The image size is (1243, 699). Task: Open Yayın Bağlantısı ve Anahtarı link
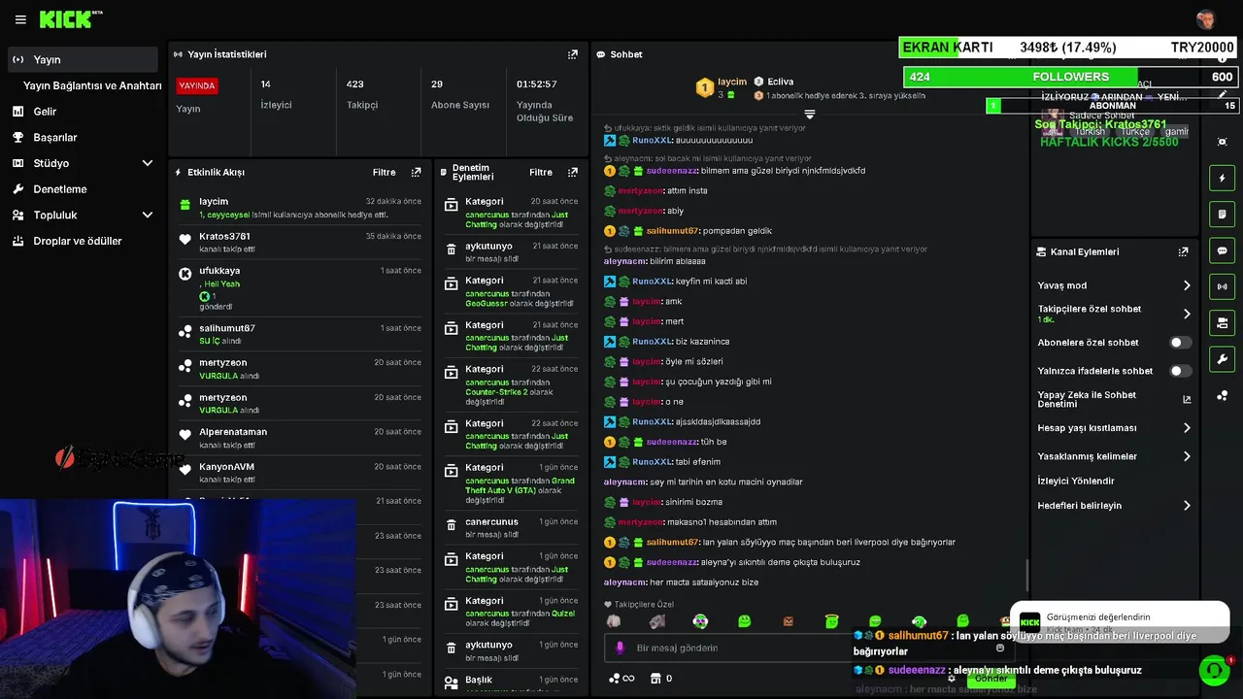pos(92,85)
